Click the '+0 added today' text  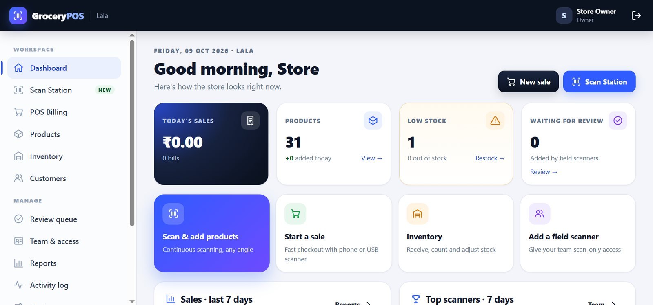(308, 158)
